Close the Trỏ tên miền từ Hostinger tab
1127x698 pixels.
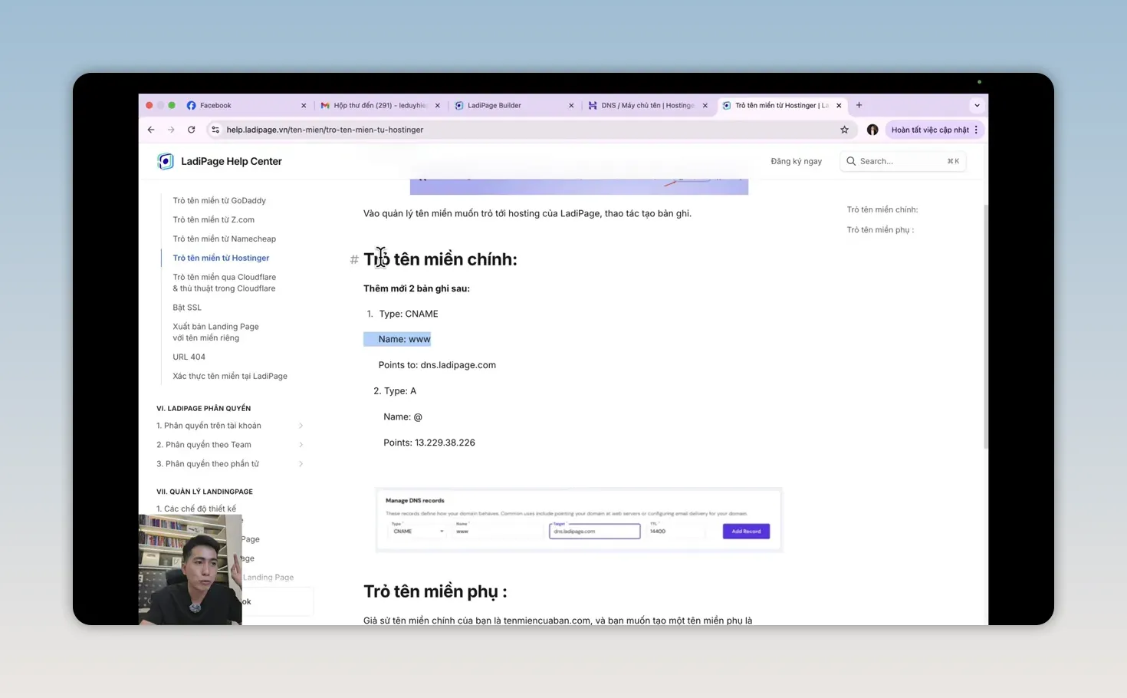pos(839,106)
